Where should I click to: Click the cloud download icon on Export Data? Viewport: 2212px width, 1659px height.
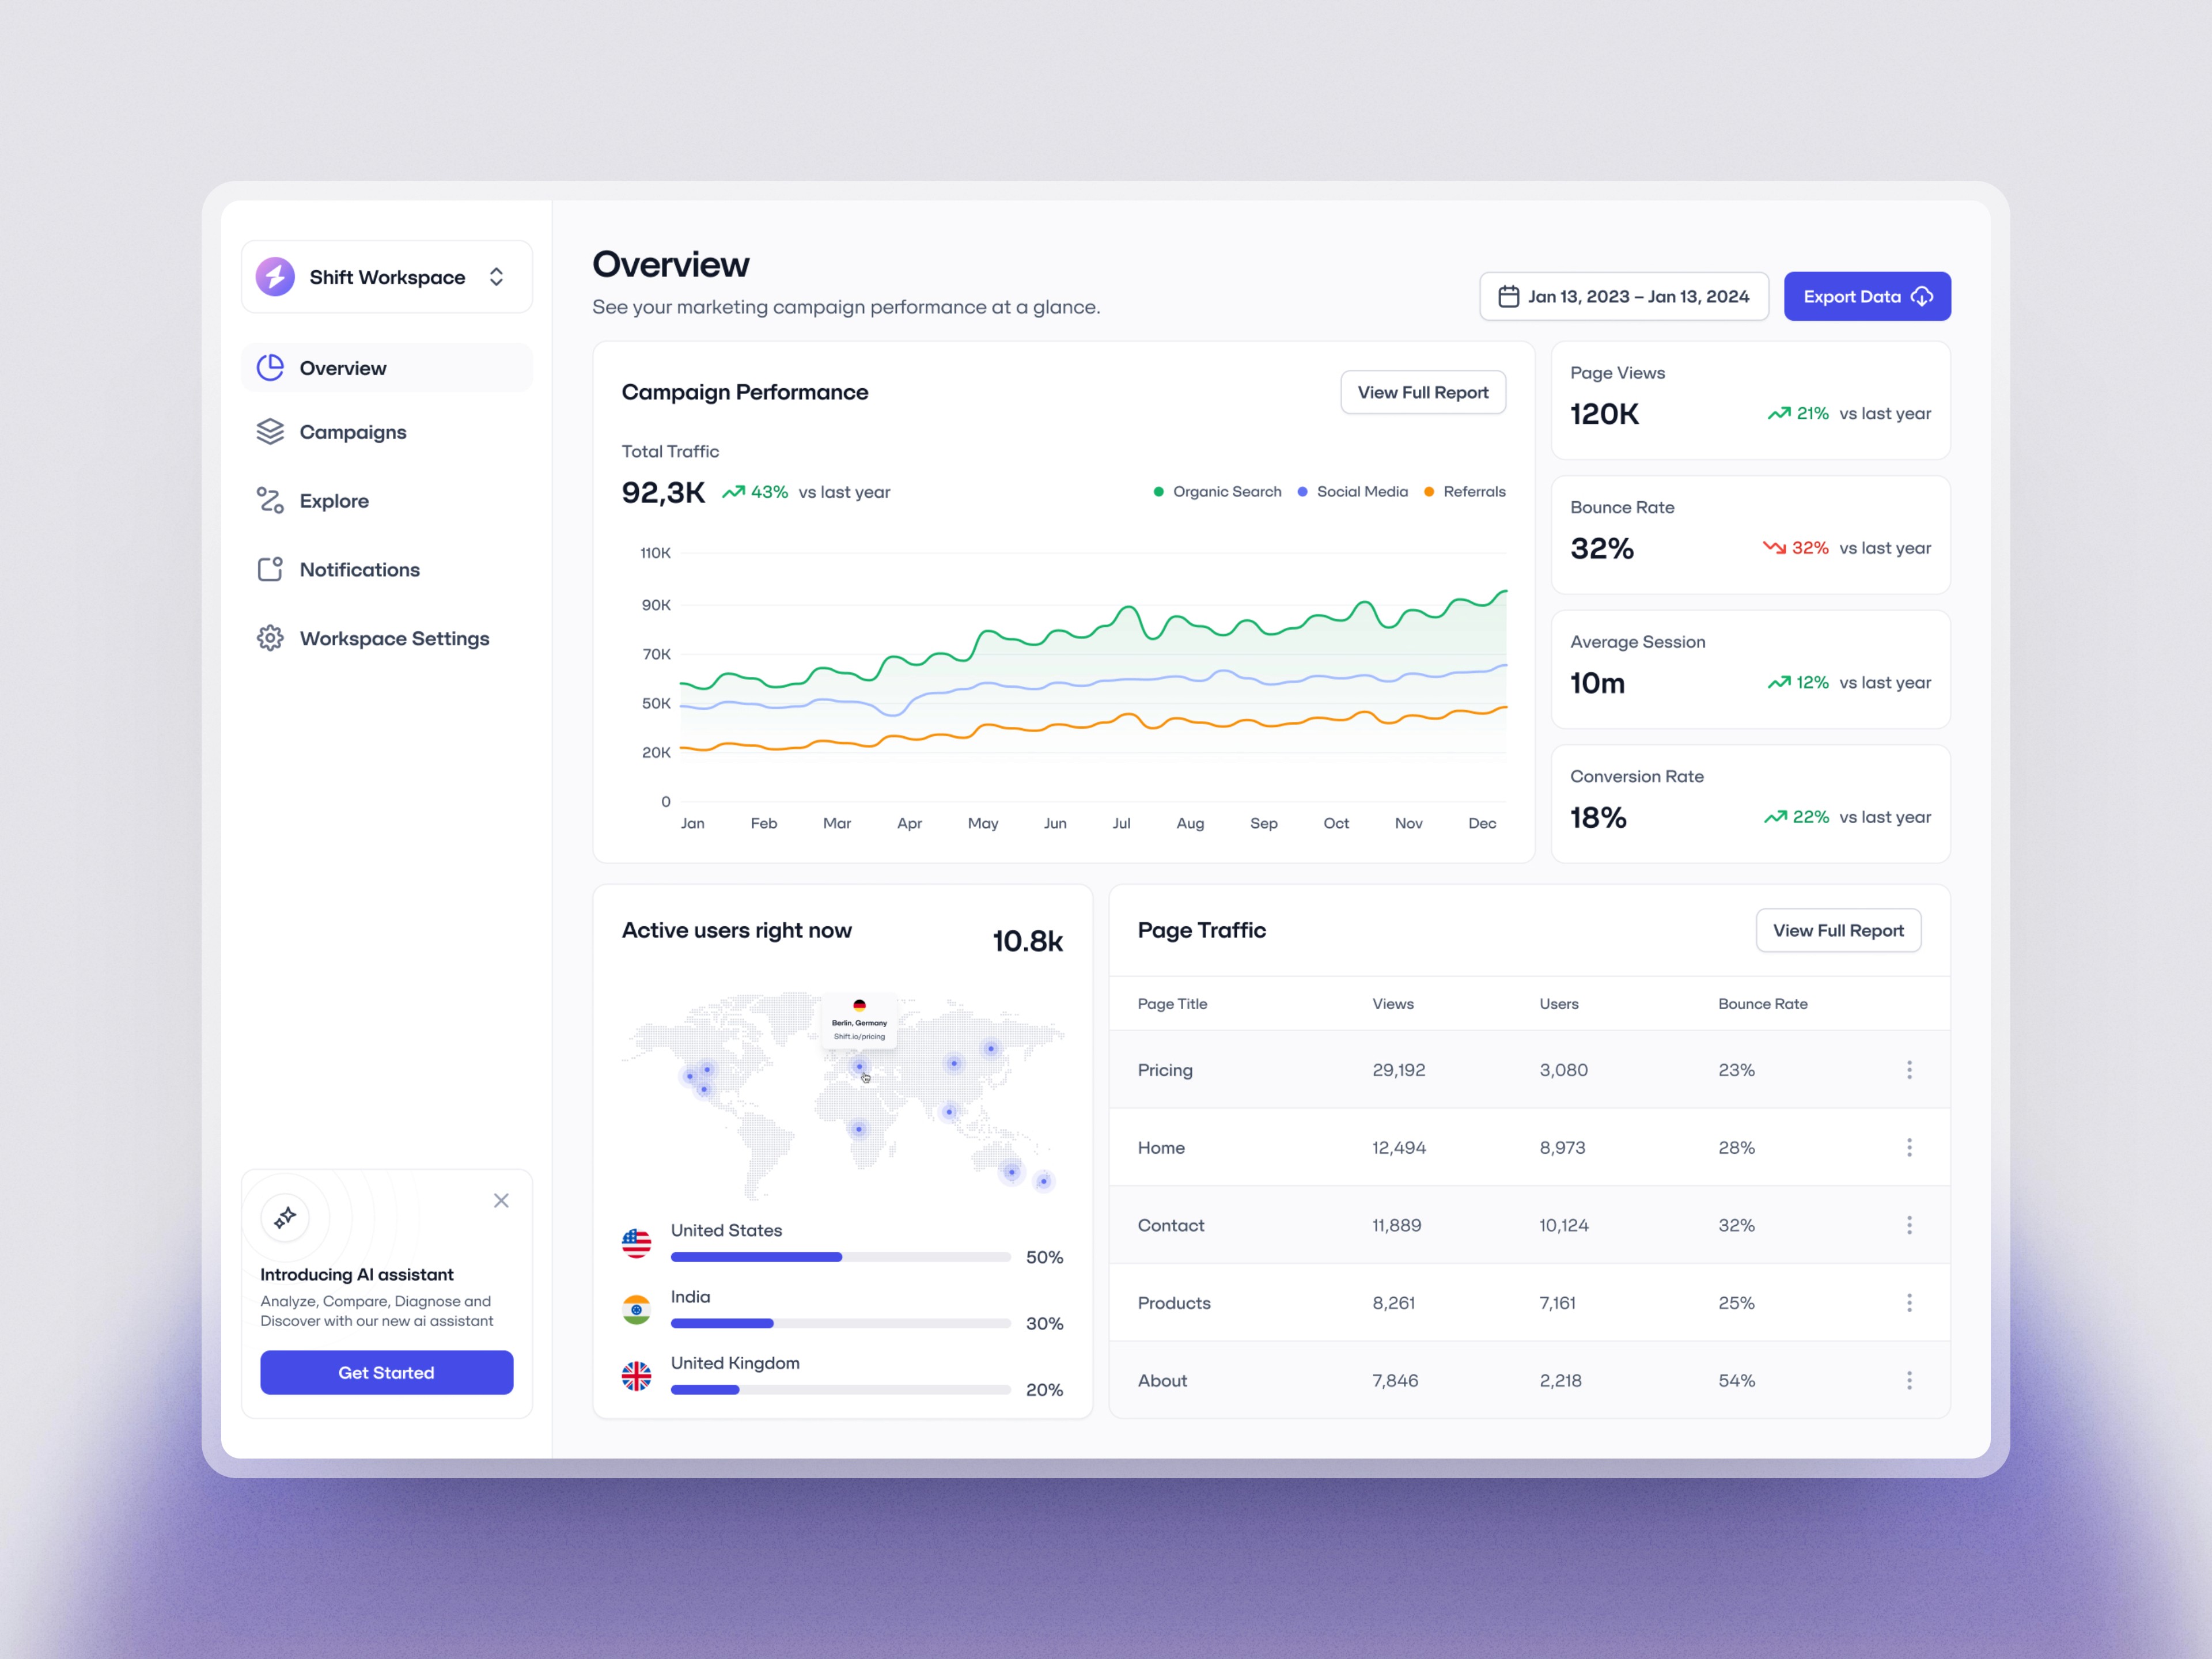click(x=1922, y=296)
